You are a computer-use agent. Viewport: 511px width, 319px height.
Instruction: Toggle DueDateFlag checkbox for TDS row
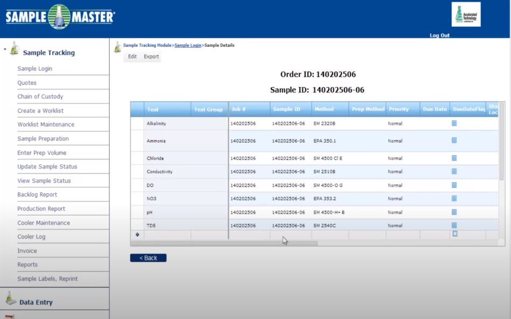click(454, 225)
